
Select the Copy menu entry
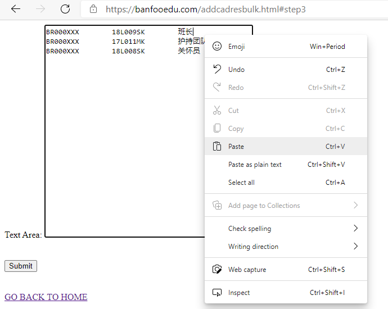click(x=236, y=129)
